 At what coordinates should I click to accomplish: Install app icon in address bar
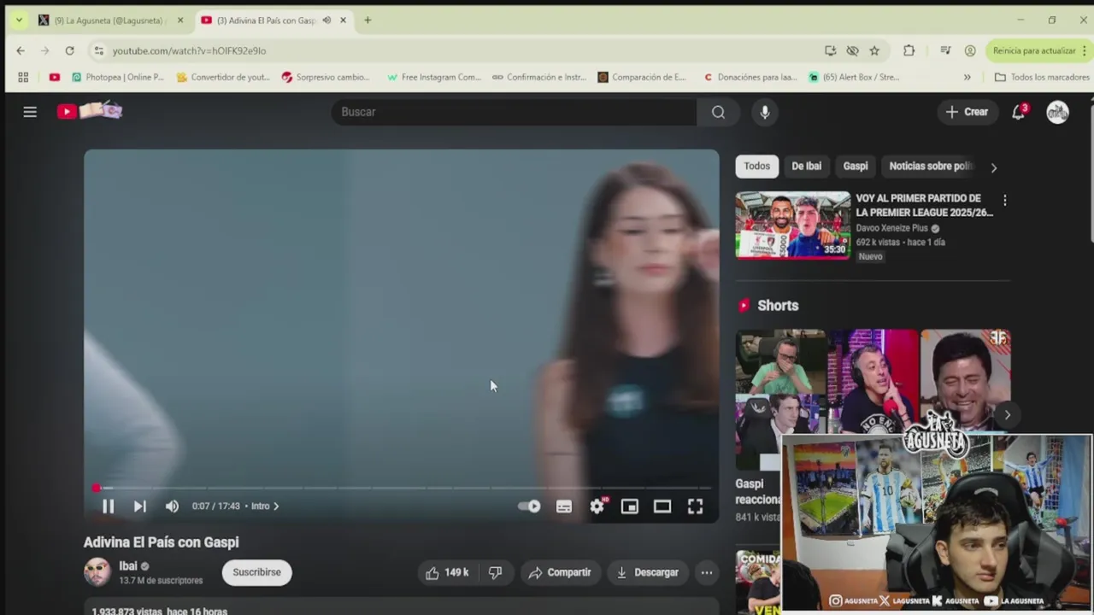coord(830,50)
